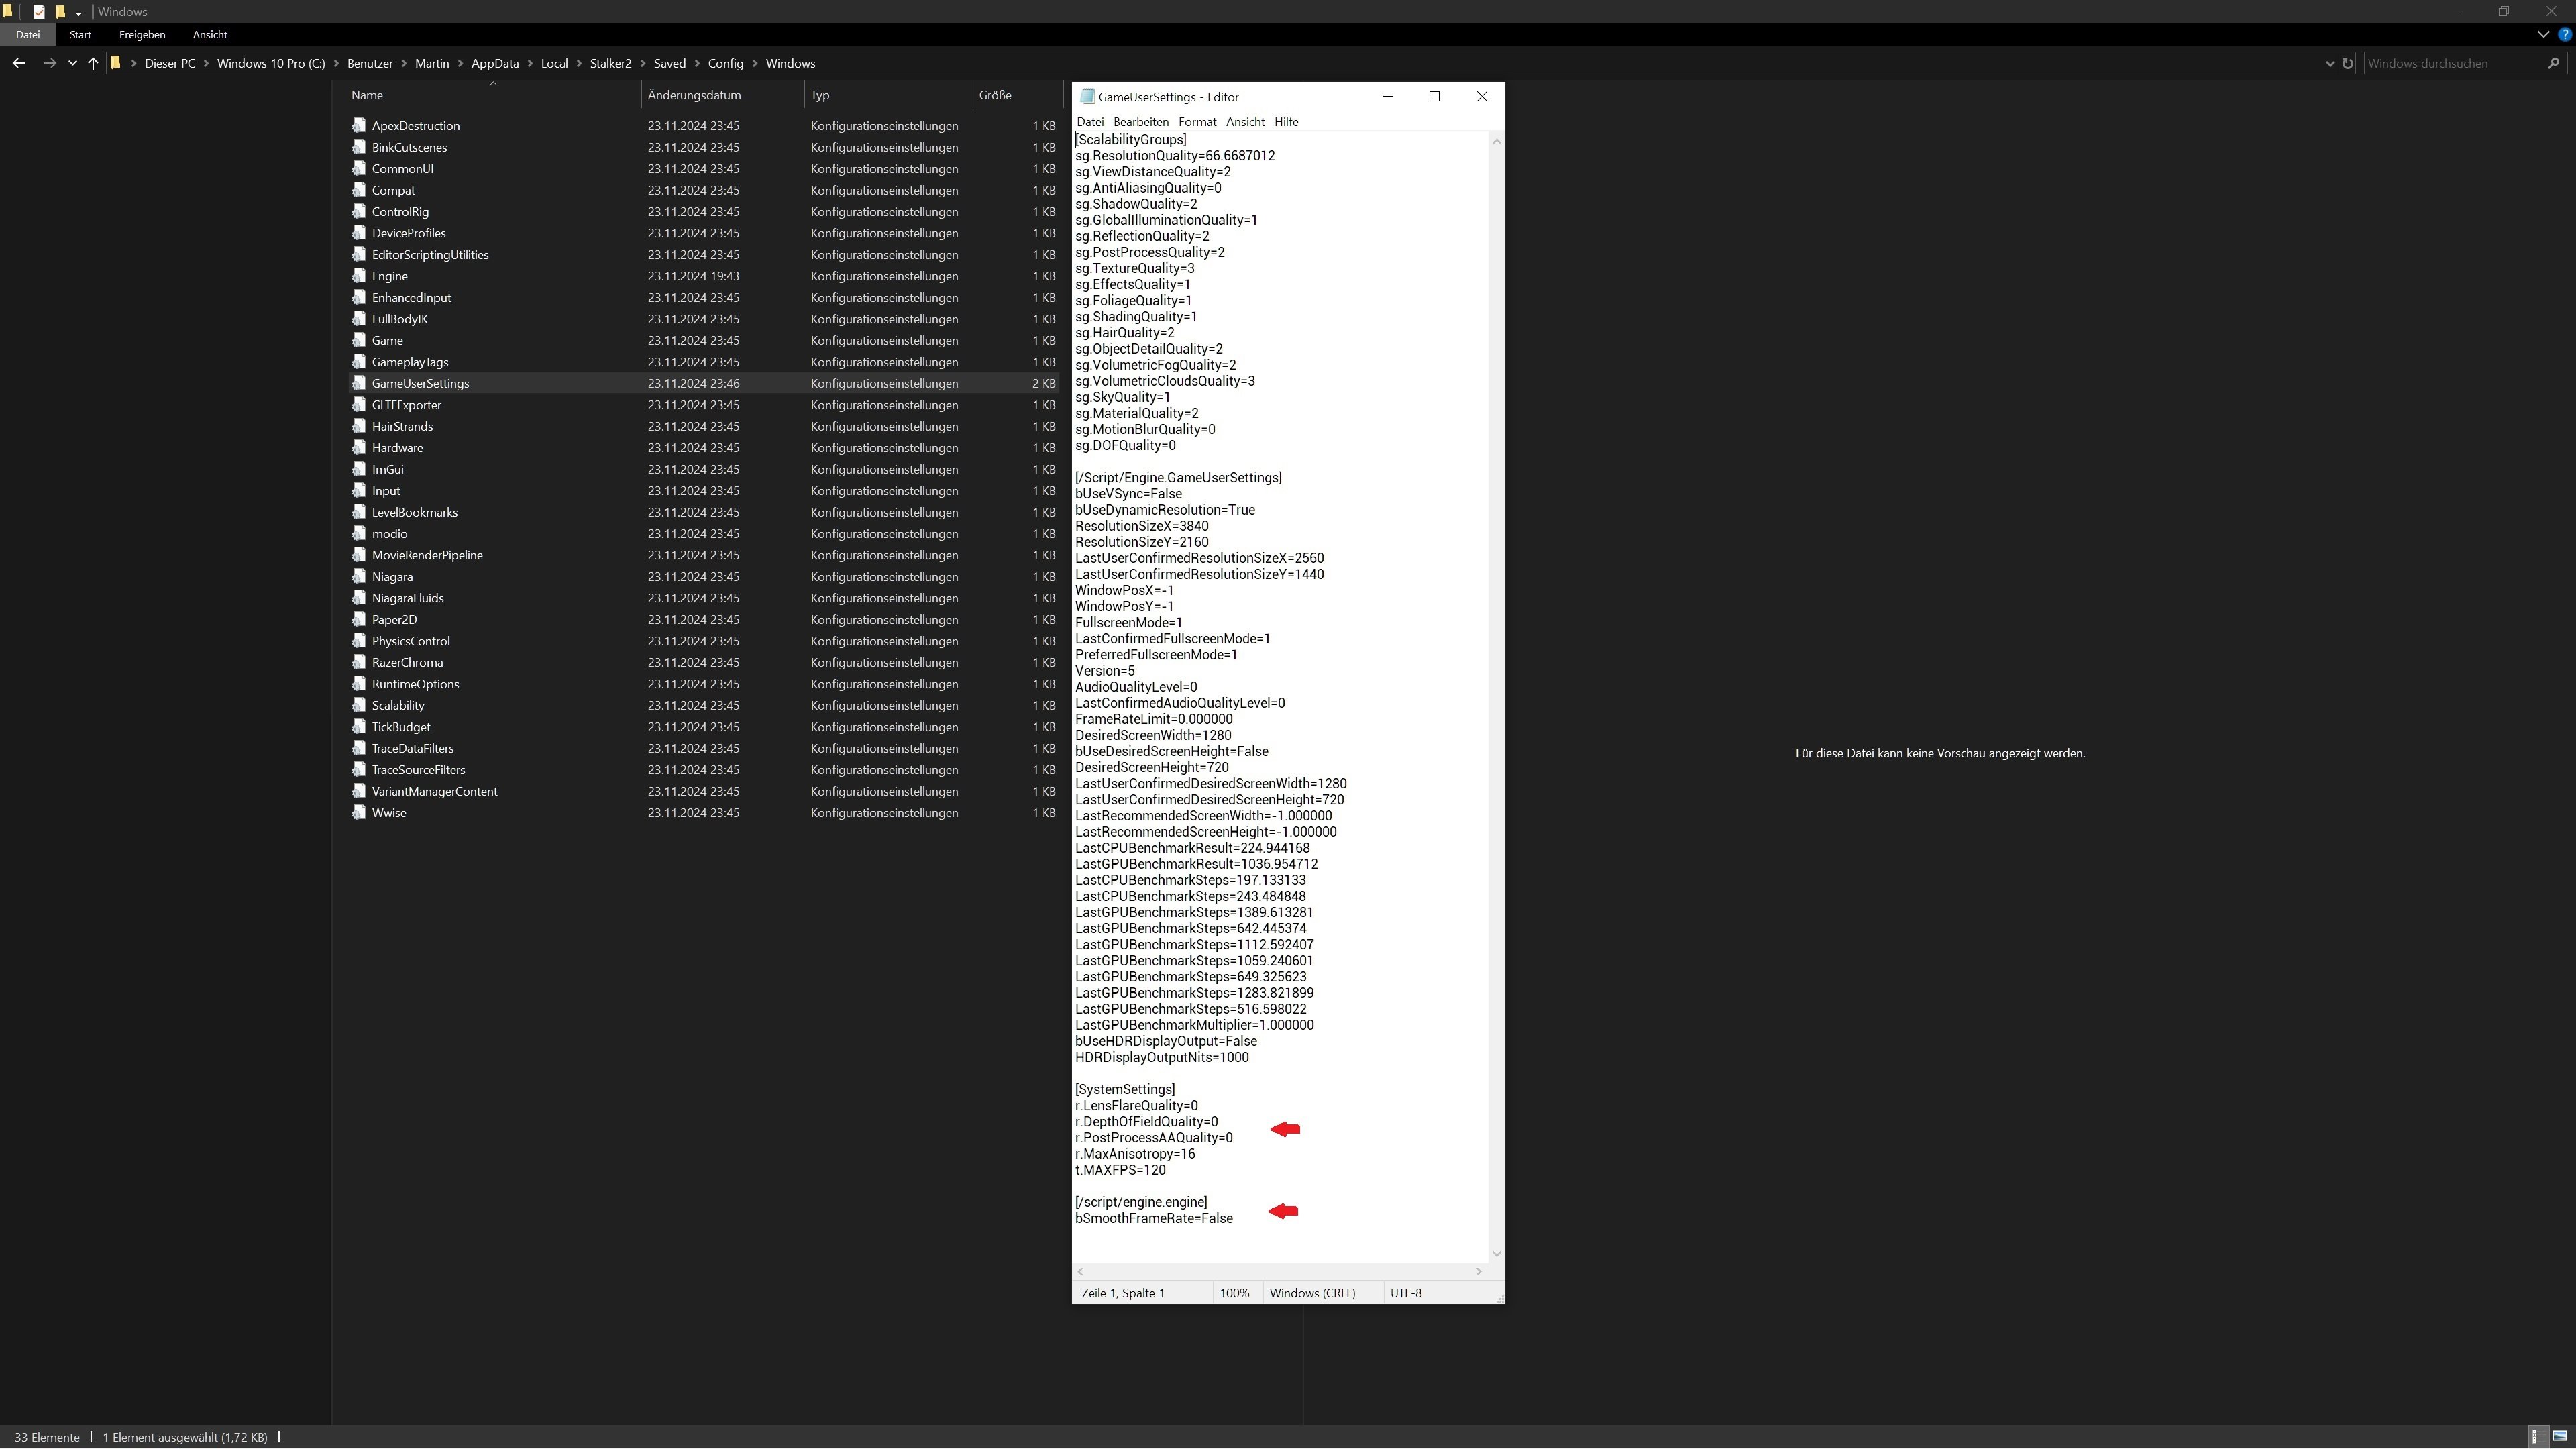The height and width of the screenshot is (1449, 2576).
Task: Select the DeviceProfiles file icon
Action: pos(359,233)
